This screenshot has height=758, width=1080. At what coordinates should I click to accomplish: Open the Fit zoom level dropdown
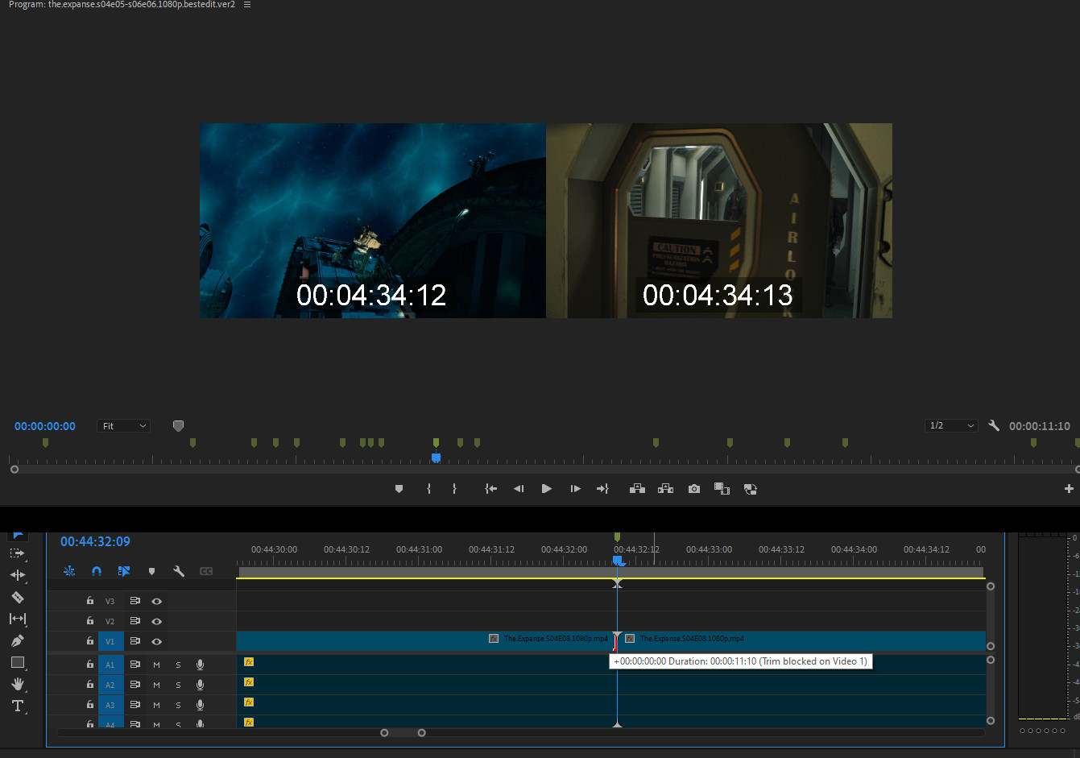point(124,426)
